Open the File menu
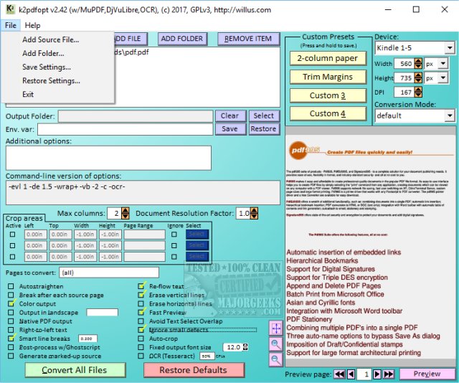This screenshot has height=383, width=459. (11, 26)
